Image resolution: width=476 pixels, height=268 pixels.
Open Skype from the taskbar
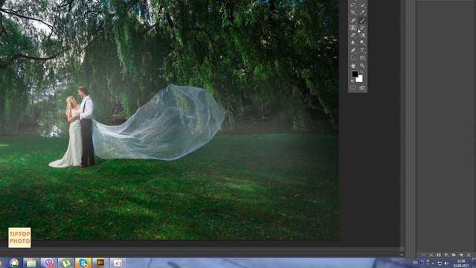click(83, 263)
